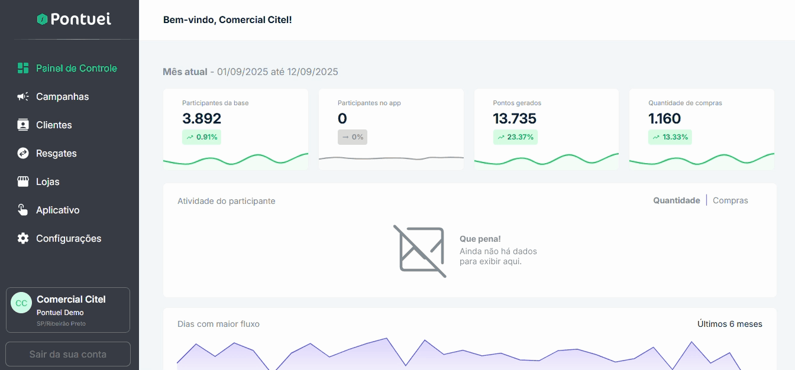Open the Últimos 6 meses period selector
Image resolution: width=795 pixels, height=370 pixels.
pyautogui.click(x=729, y=324)
